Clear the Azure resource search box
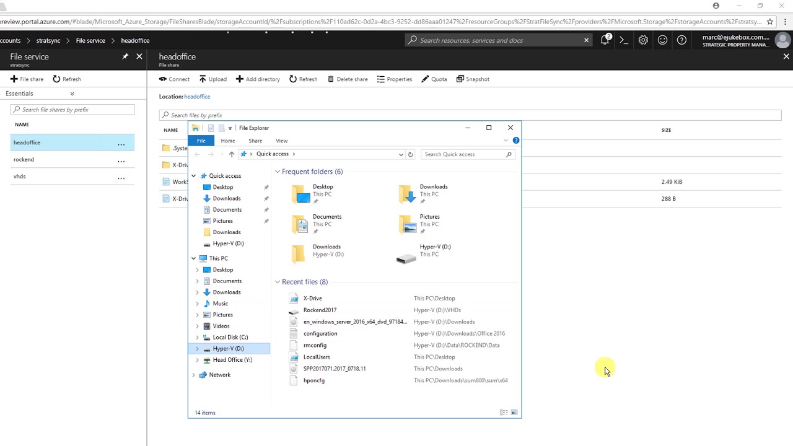The height and width of the screenshot is (446, 793). [x=586, y=40]
